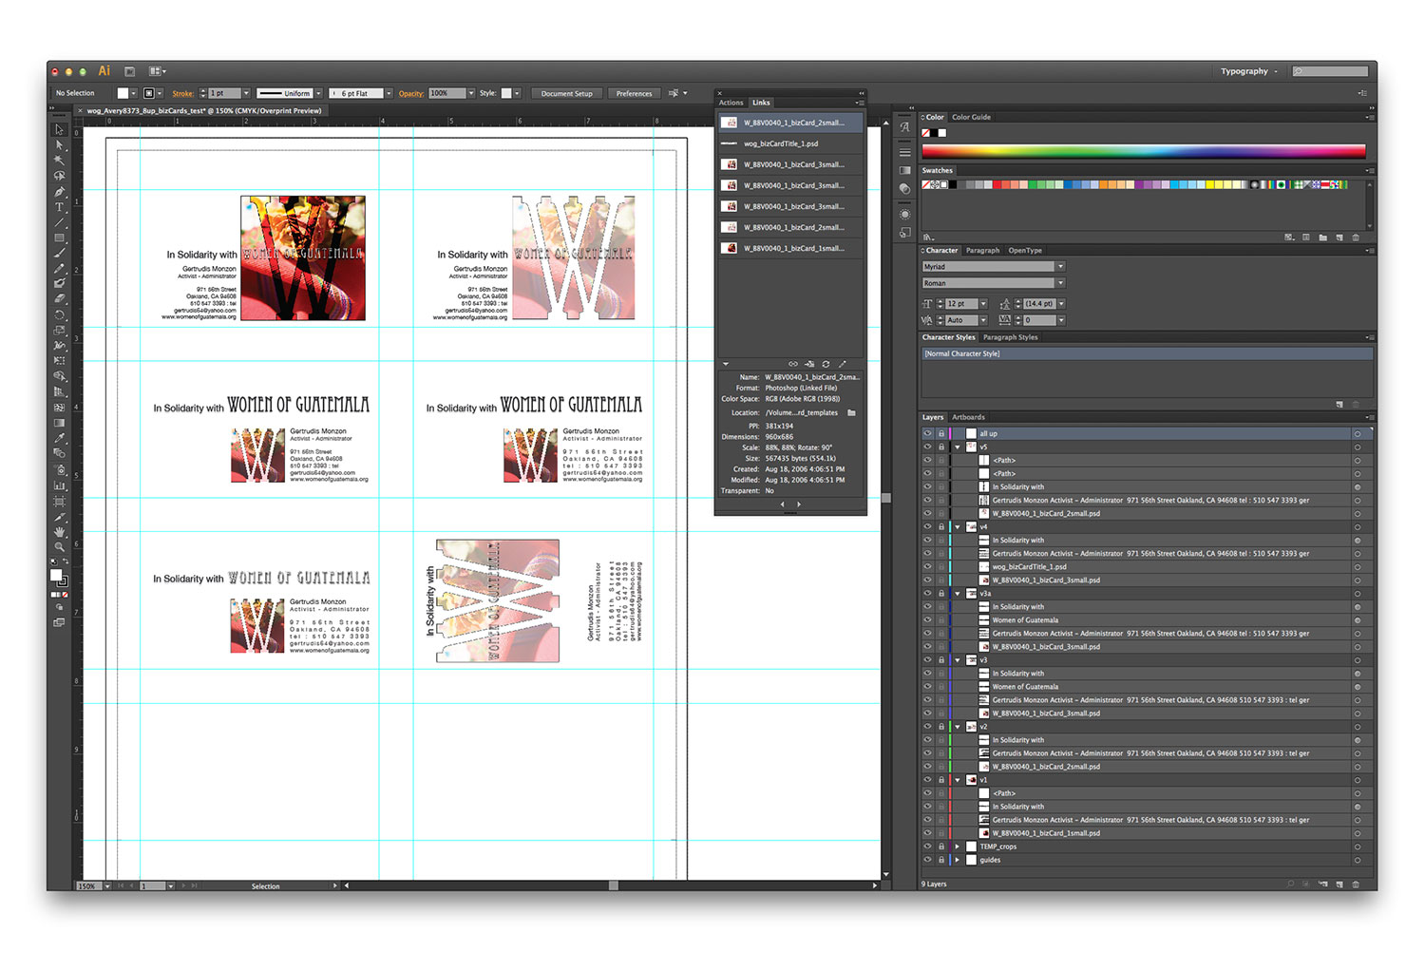Select the Type tool
Image resolution: width=1425 pixels, height=970 pixels.
pyautogui.click(x=59, y=207)
